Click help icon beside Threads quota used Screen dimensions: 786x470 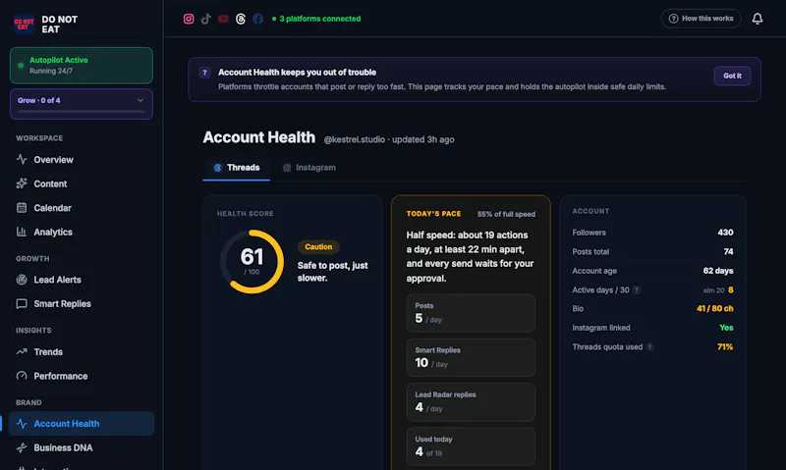coord(649,347)
